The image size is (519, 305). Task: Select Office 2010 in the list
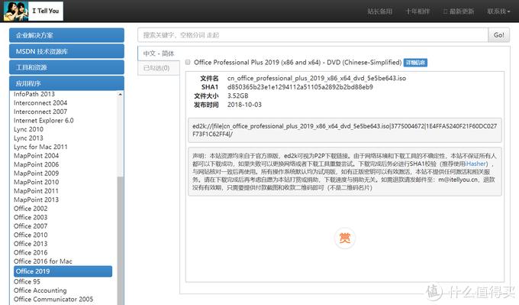[31, 235]
